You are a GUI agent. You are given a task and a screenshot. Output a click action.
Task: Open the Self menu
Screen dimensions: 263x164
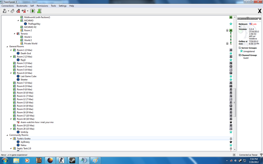(32, 6)
